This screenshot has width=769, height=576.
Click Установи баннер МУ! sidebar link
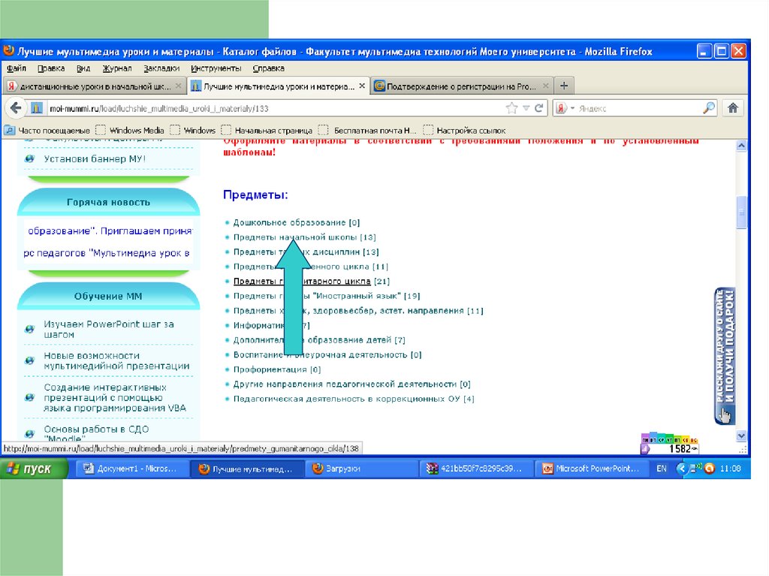click(x=95, y=159)
